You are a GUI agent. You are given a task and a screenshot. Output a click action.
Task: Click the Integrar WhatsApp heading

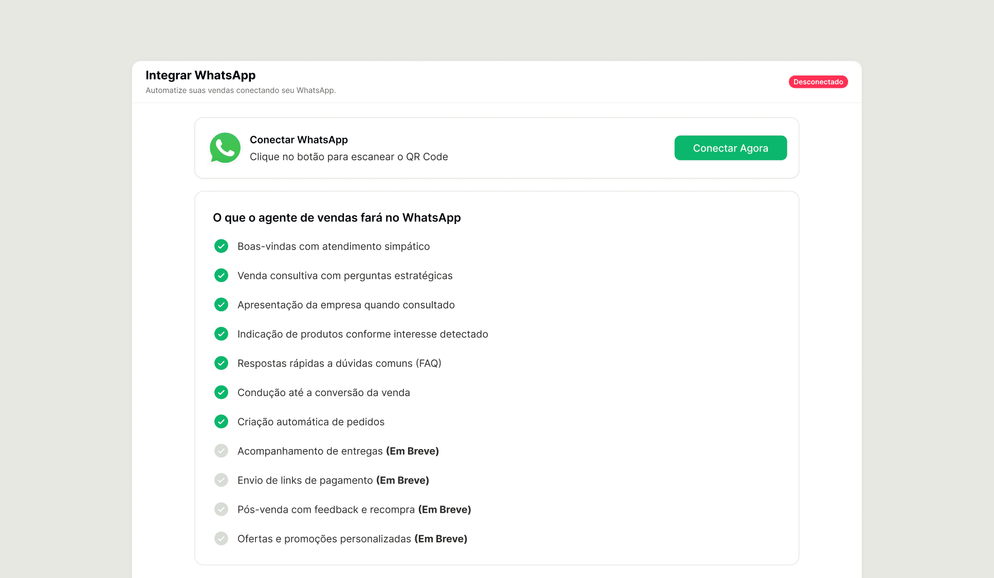click(200, 75)
